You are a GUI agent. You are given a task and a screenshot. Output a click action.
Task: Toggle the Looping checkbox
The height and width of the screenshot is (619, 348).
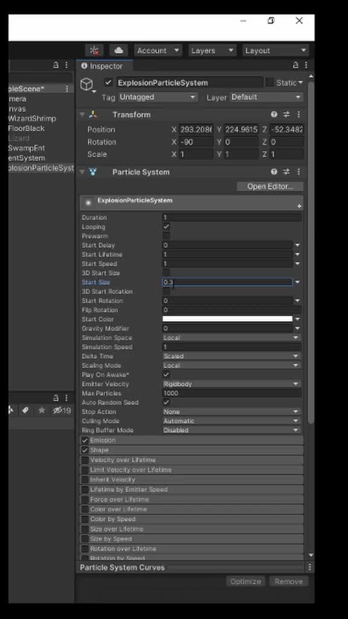(166, 227)
